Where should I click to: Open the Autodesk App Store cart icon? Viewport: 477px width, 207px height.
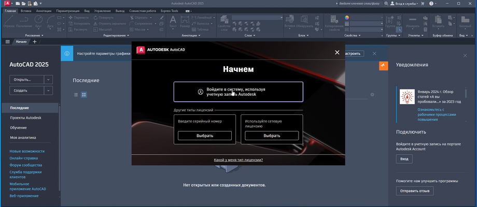pyautogui.click(x=422, y=3)
